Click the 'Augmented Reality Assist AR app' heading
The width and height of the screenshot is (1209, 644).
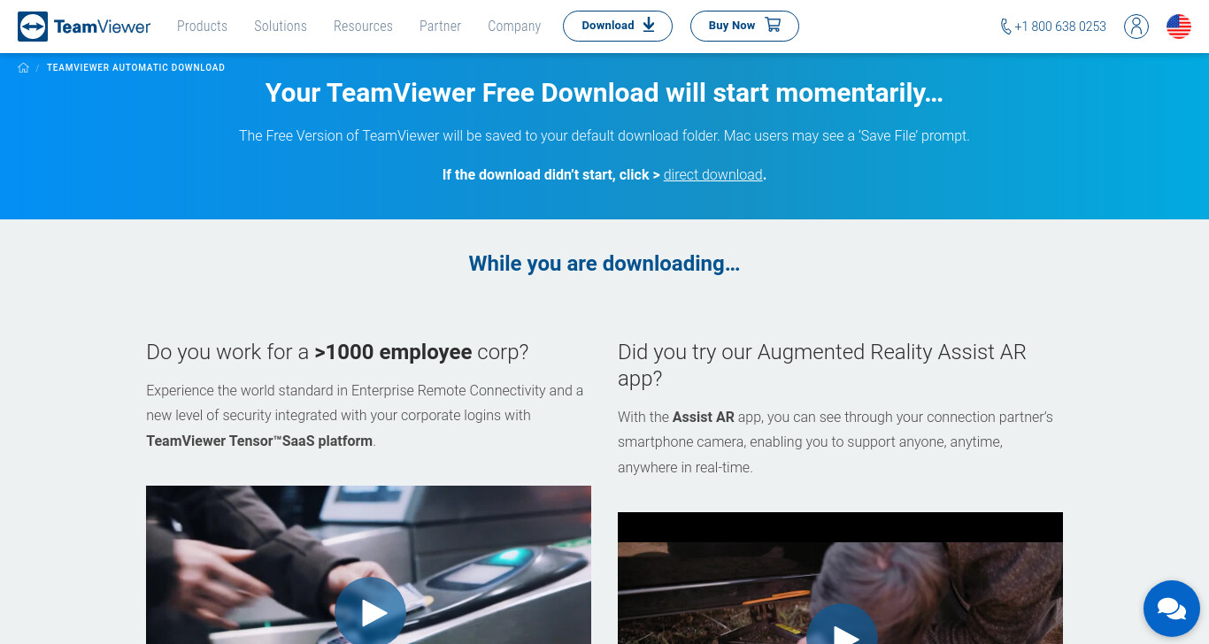click(x=822, y=365)
